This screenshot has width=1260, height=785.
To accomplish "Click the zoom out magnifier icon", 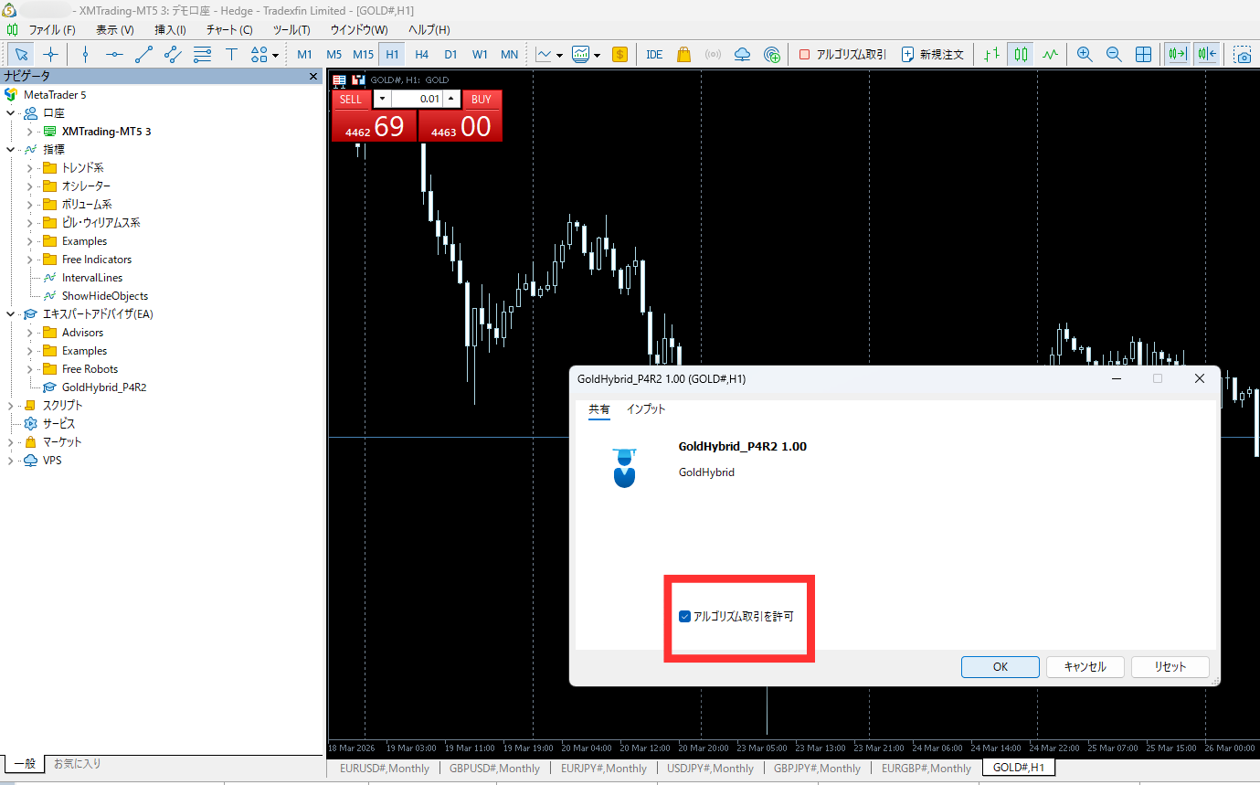I will pyautogui.click(x=1114, y=54).
